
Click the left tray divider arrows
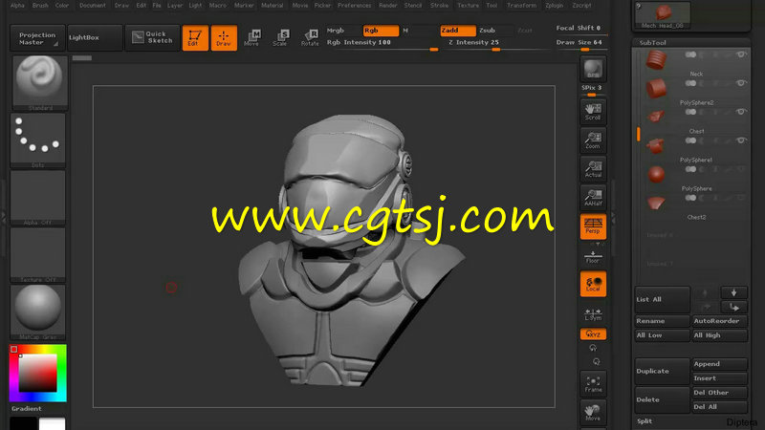(4, 218)
